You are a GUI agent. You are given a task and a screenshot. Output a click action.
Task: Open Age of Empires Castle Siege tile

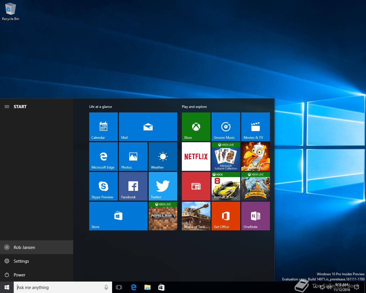click(x=256, y=186)
